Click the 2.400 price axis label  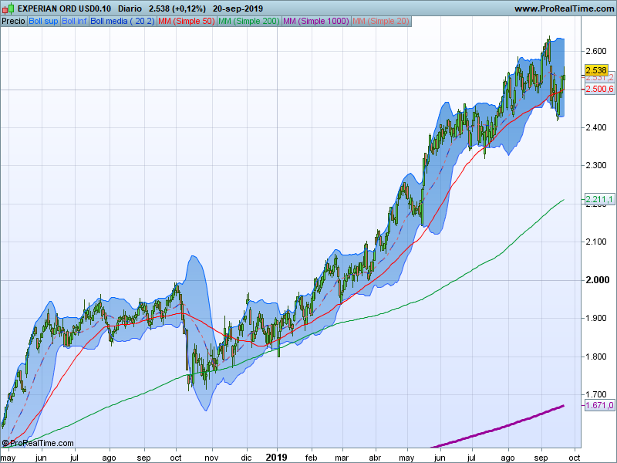click(596, 127)
